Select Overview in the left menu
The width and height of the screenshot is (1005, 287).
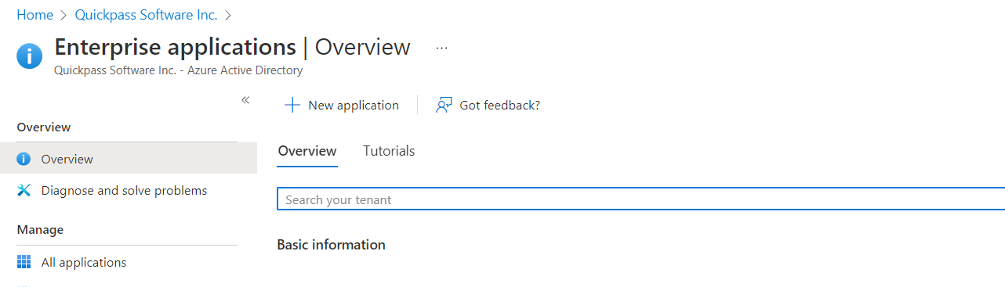tap(129, 159)
